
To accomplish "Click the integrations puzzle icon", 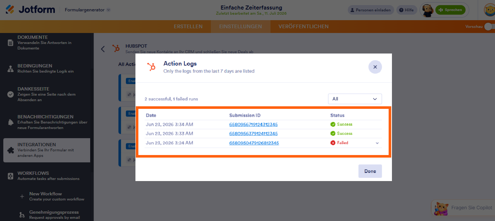I will (11, 150).
